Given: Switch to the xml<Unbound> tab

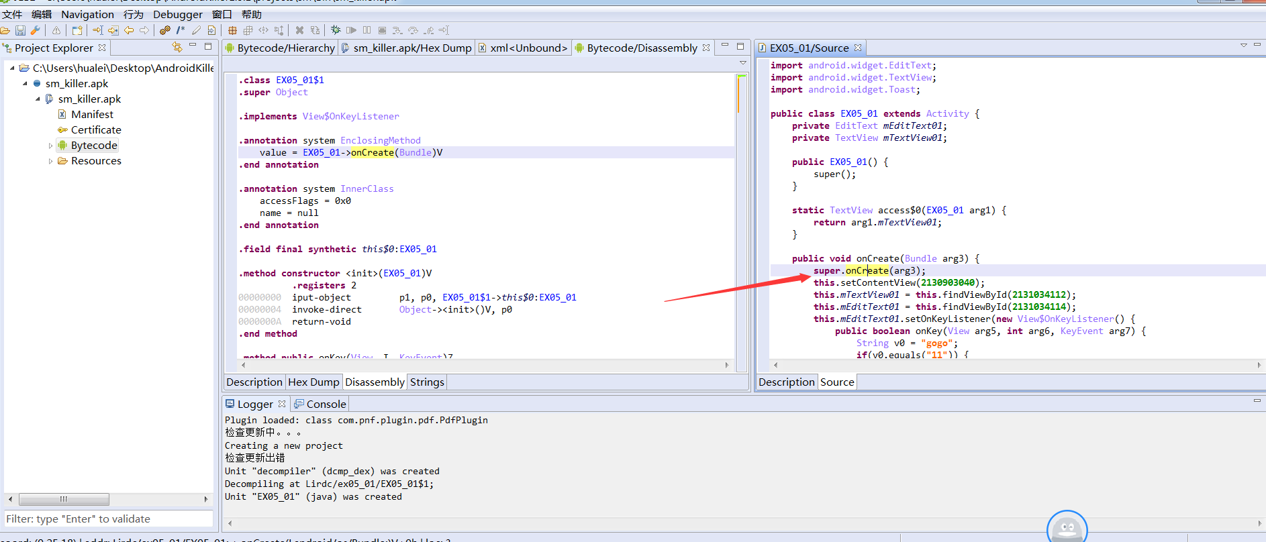Looking at the screenshot, I should pyautogui.click(x=523, y=48).
